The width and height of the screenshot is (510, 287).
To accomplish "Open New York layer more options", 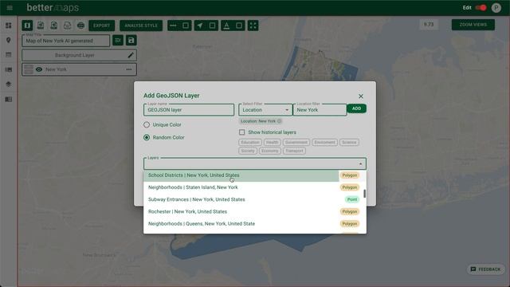I will pyautogui.click(x=129, y=69).
